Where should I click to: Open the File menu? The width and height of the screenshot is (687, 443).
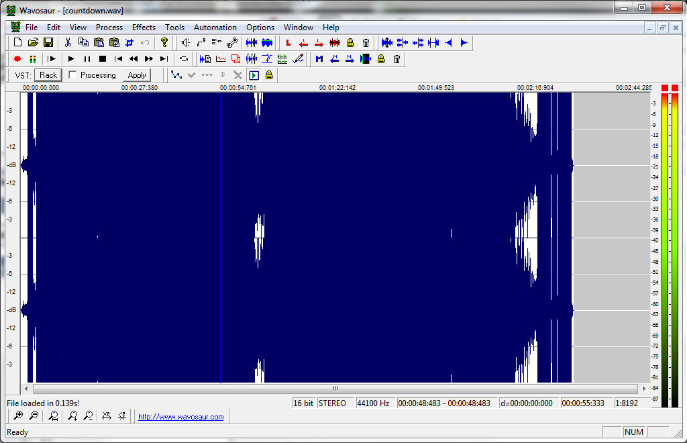coord(32,27)
